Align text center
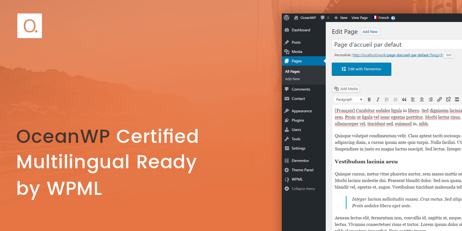Viewport: 462px width, 231px height. click(422, 99)
